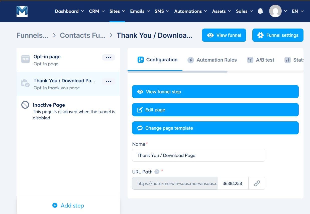The height and width of the screenshot is (214, 310).
Task: Click the View funnel button
Action: (224, 35)
